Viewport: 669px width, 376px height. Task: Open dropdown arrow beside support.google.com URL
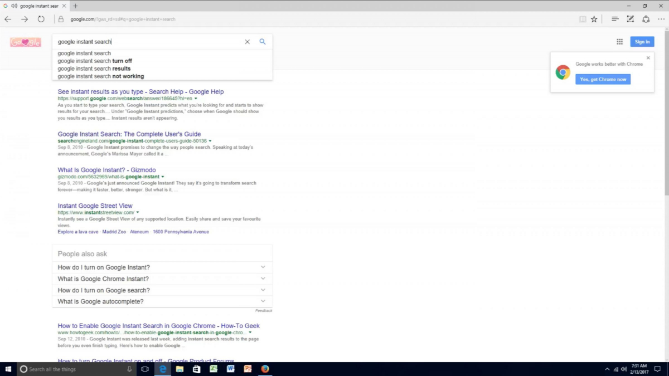[x=196, y=99]
